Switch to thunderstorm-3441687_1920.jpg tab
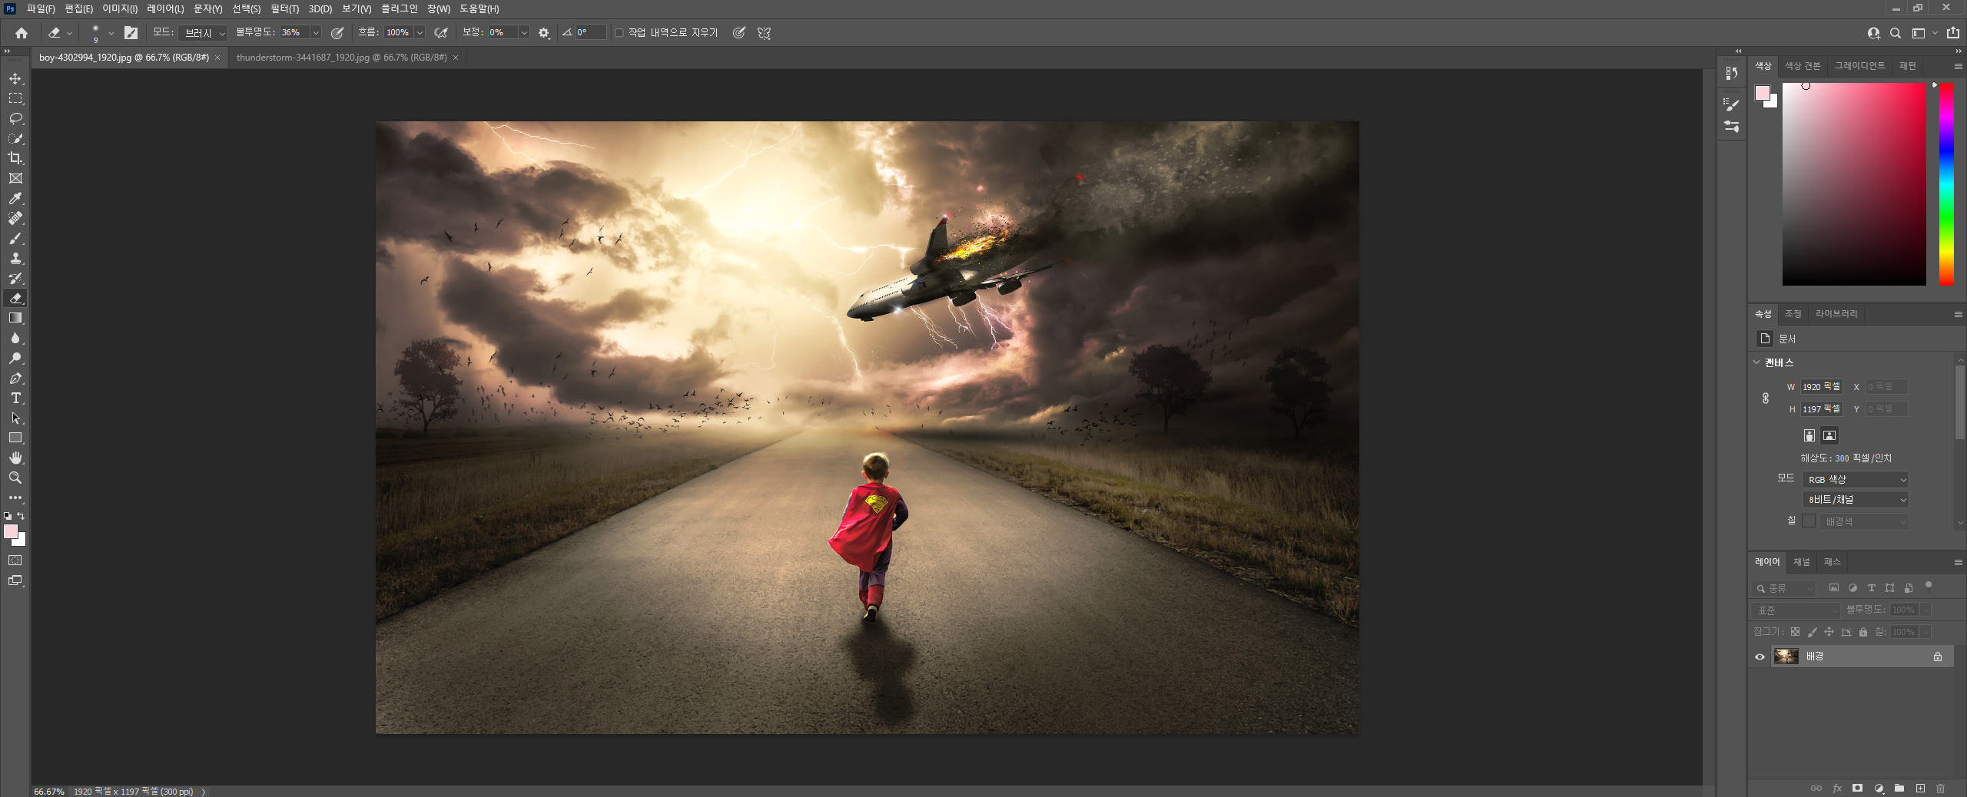 341,58
